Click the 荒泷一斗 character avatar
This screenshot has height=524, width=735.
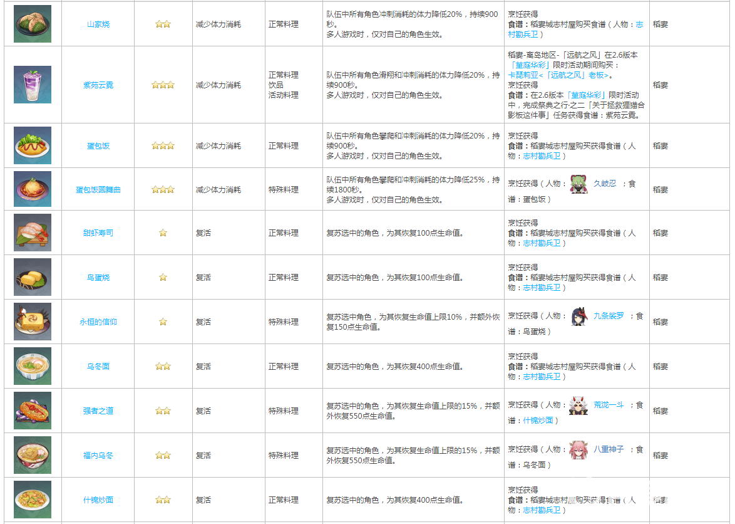coord(578,406)
